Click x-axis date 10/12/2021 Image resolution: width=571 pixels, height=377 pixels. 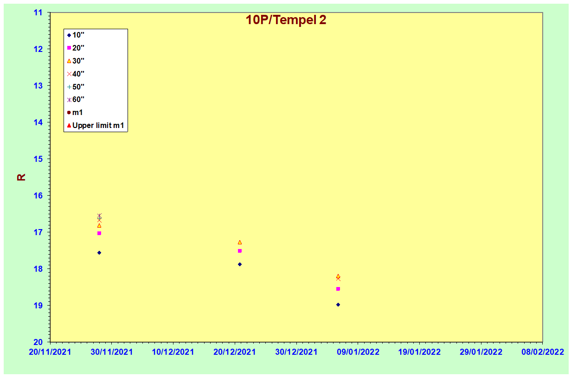173,352
